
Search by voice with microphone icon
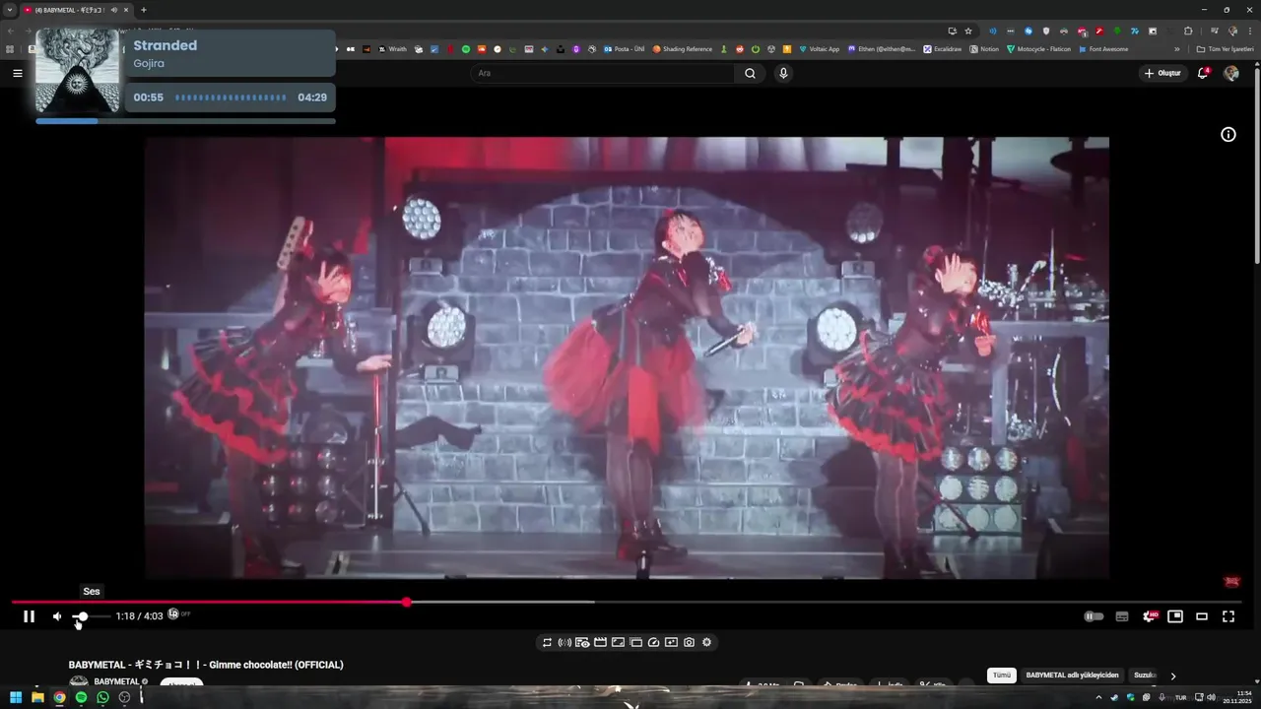(x=783, y=73)
